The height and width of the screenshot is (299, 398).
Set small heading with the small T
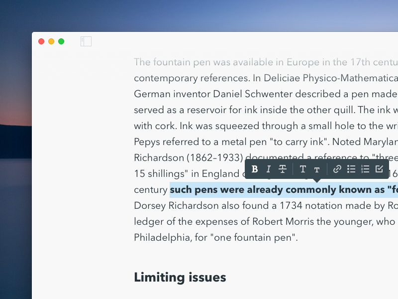pyautogui.click(x=316, y=170)
